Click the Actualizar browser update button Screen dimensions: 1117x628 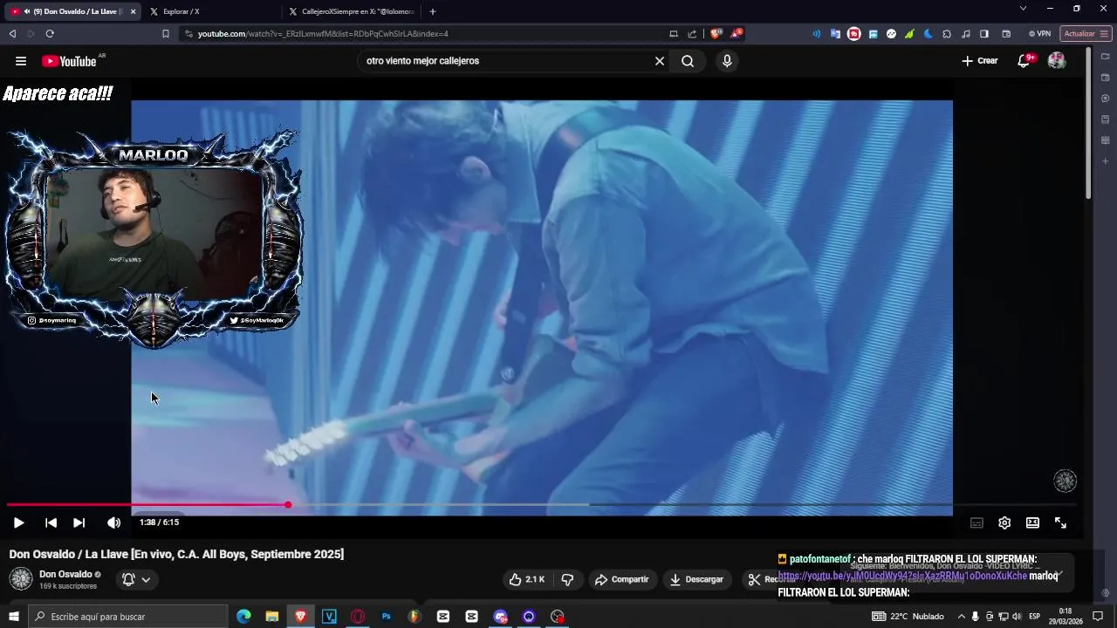(x=1086, y=34)
